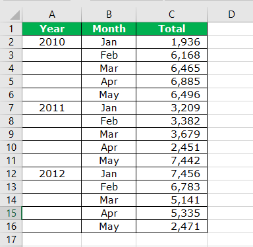This screenshot has height=247, width=253.
Task: Select column C header
Action: [172, 14]
